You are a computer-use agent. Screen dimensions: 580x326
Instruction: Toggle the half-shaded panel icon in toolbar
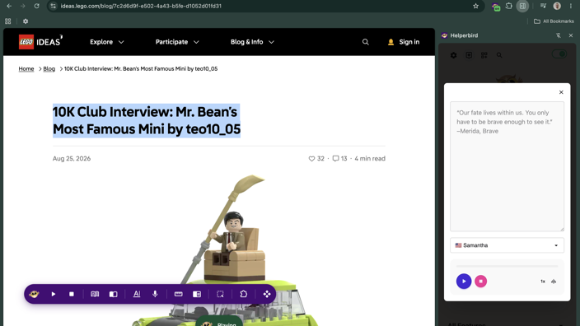coord(113,294)
